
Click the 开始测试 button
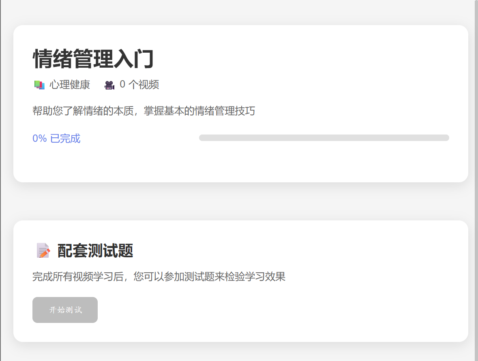65,310
